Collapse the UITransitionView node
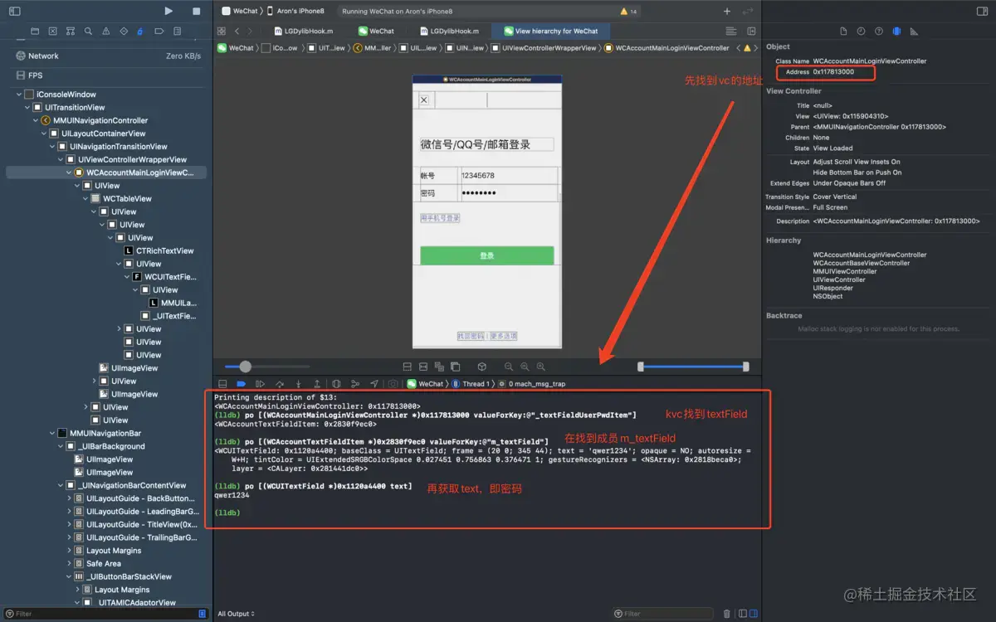The width and height of the screenshot is (996, 622). [27, 108]
